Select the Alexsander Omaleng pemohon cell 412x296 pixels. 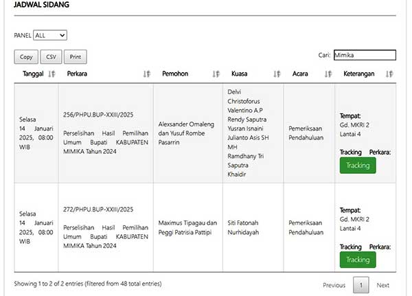(x=187, y=128)
